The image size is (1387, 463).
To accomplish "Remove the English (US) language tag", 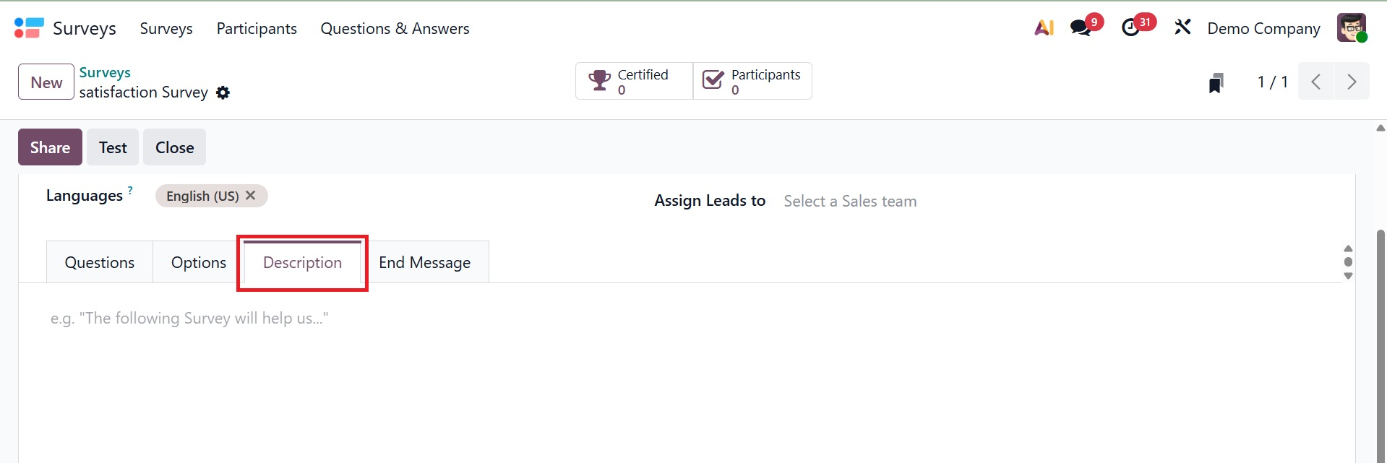I will coord(251,196).
